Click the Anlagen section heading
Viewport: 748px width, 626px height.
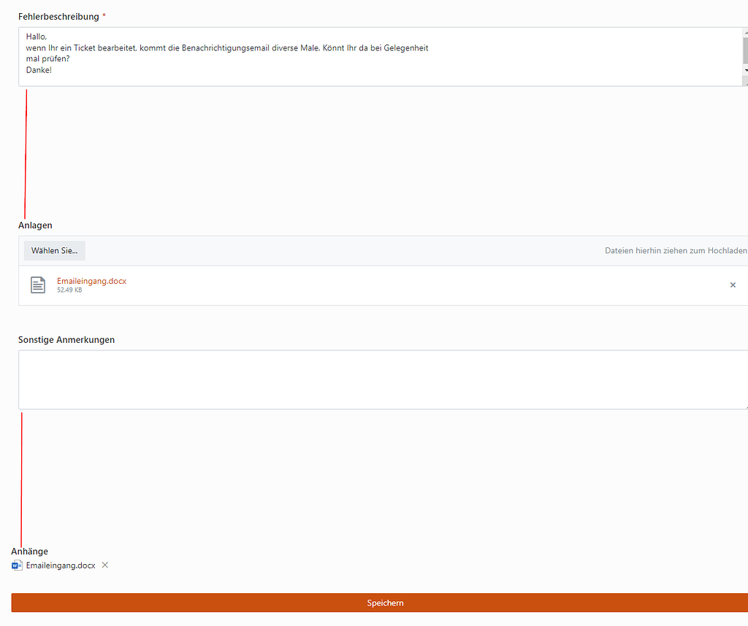tap(35, 225)
